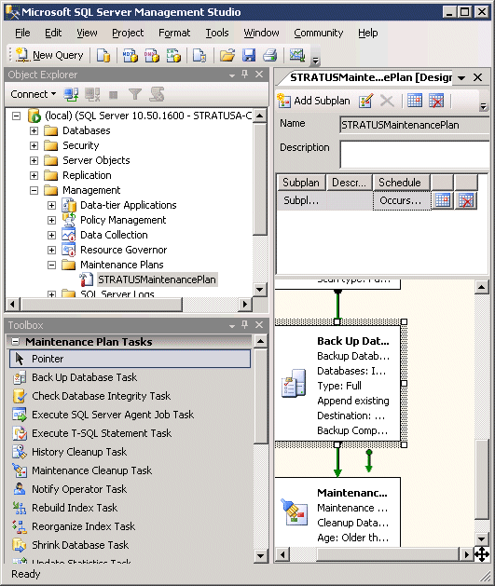
Task: Select the Pointer tool in Toolbox
Action: [x=130, y=359]
